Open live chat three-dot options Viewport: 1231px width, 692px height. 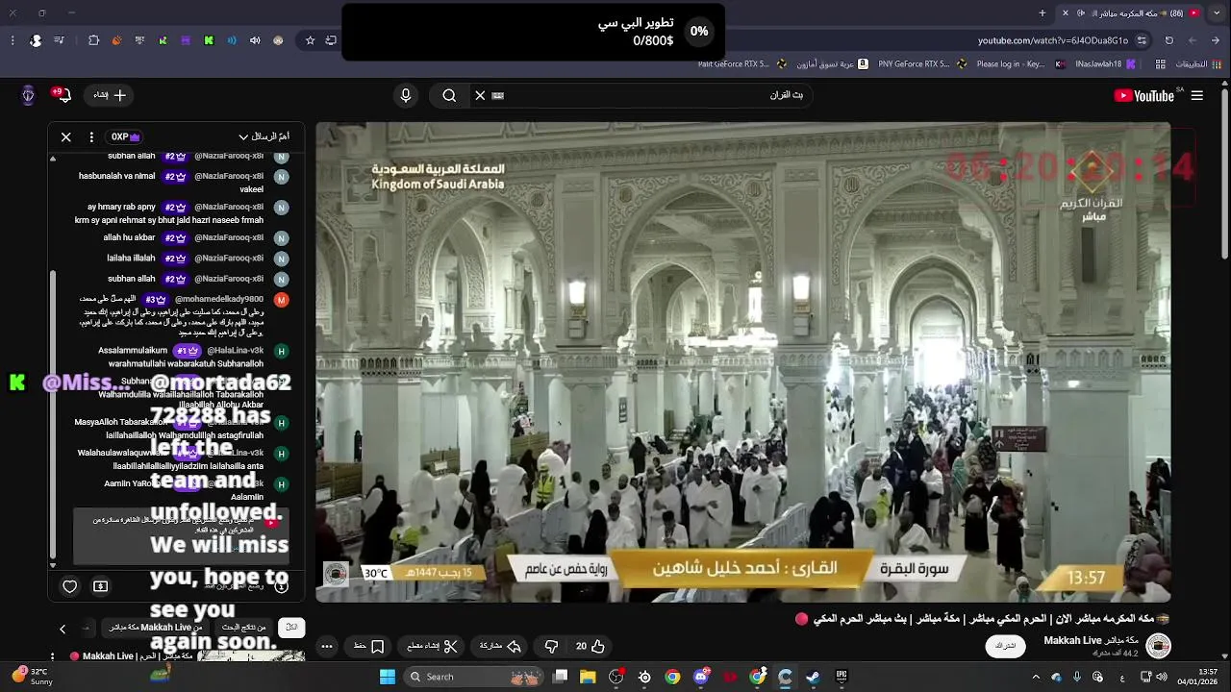(x=91, y=136)
